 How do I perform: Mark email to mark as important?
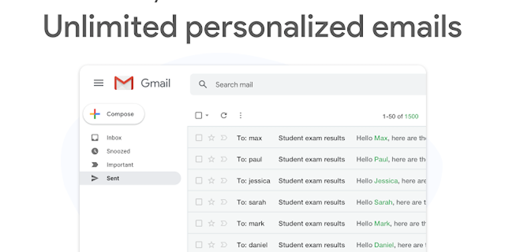coord(224,223)
